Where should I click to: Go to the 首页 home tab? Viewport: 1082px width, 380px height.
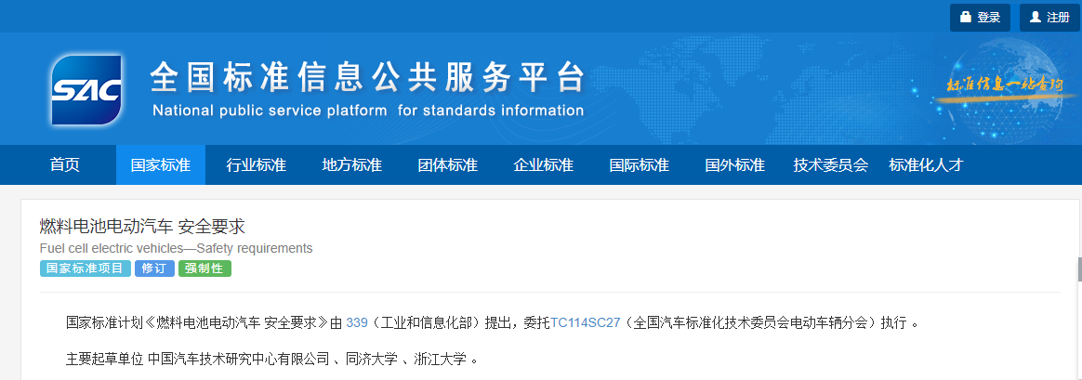(x=65, y=165)
